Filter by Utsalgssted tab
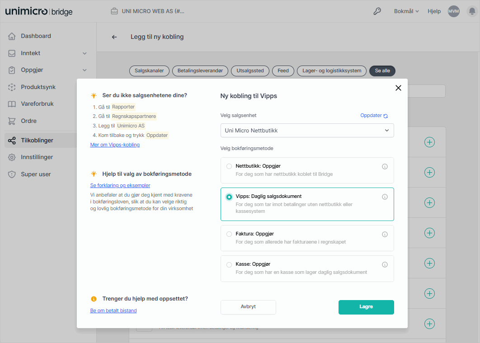Screen dimensions: 480x343 [250, 70]
